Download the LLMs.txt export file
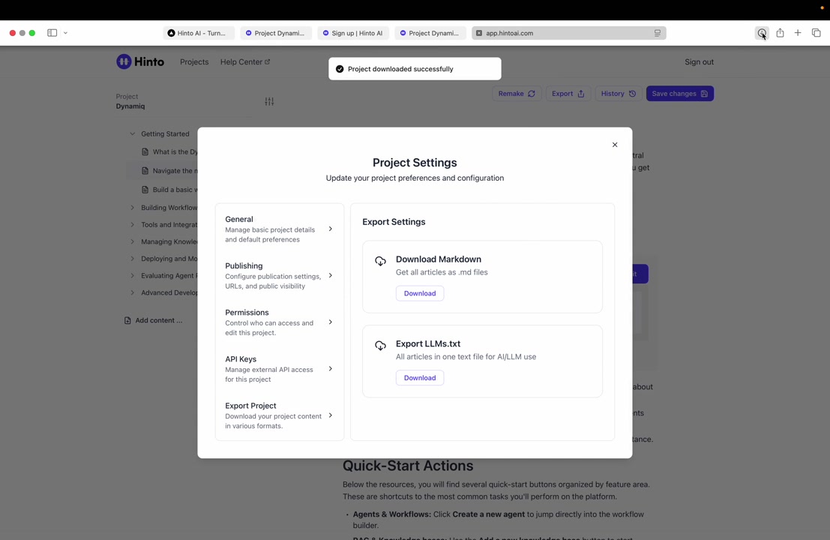Viewport: 830px width, 540px height. (x=420, y=378)
